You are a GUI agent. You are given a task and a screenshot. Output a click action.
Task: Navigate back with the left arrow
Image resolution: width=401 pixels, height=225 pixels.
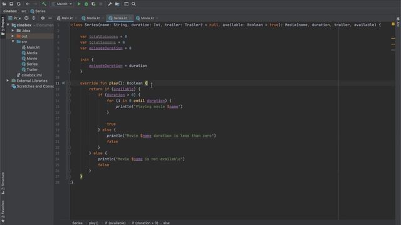click(28, 4)
